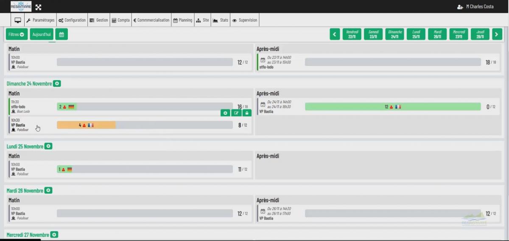Add a departure on Mardi 26 Novembre
The image size is (509, 241).
48,191
